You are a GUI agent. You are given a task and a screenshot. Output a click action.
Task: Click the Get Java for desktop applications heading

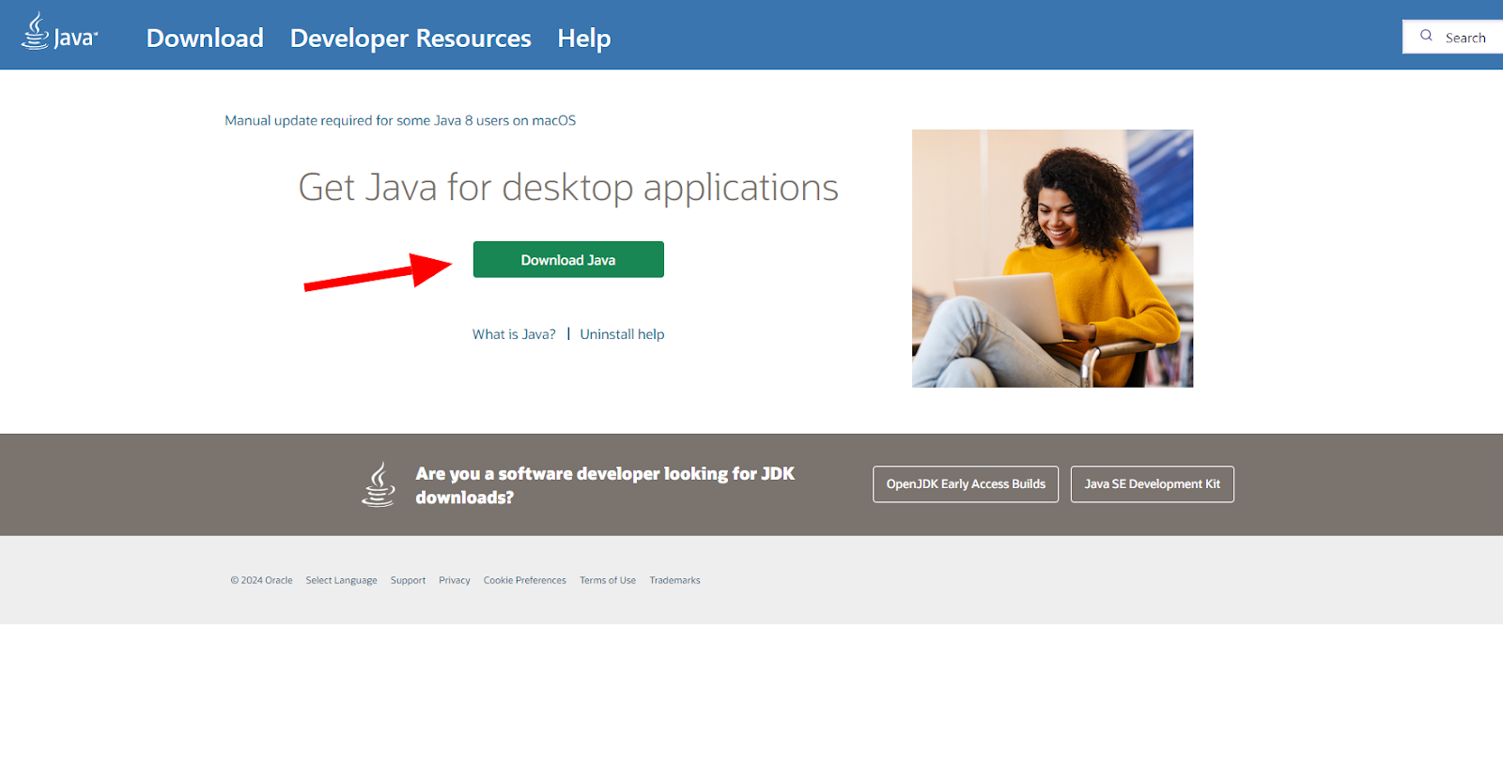568,188
